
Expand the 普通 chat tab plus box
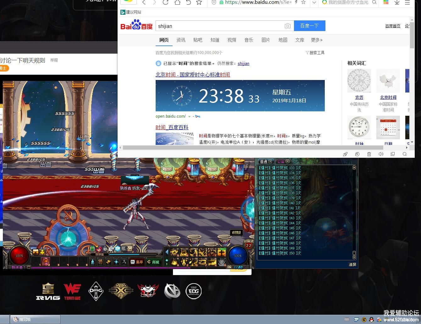point(270,161)
